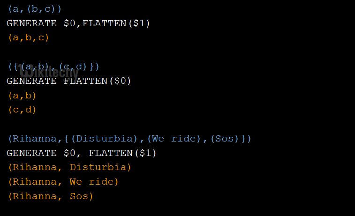Image resolution: width=355 pixels, height=216 pixels.
Task: Click GENERATE keyword above the Rihanna outputs
Action: click(x=31, y=153)
